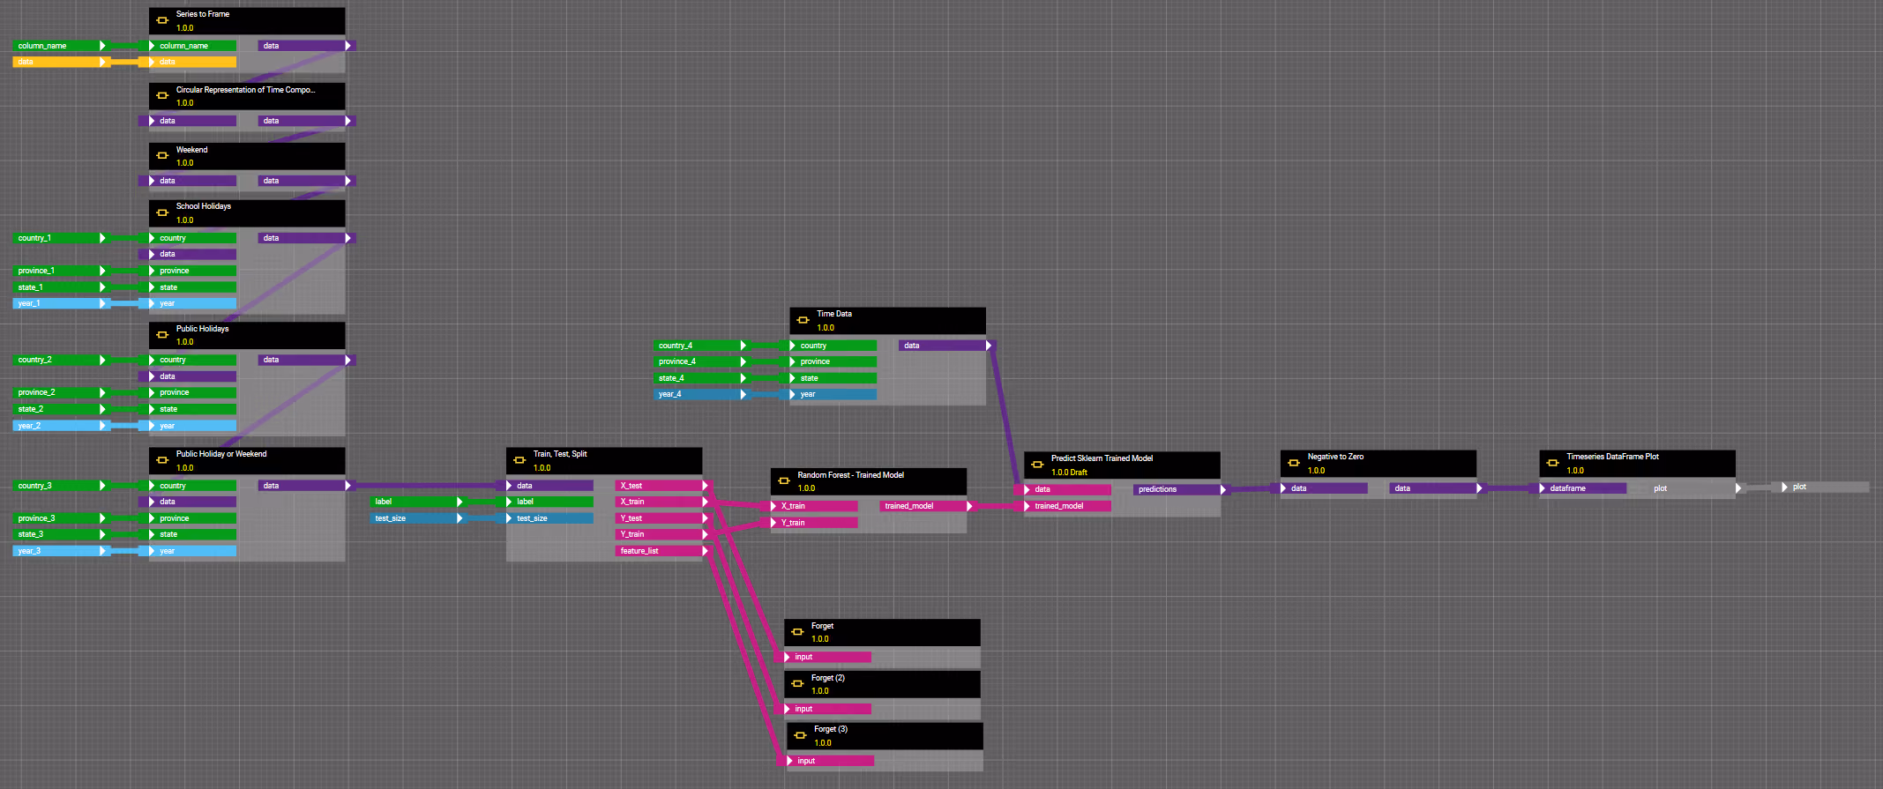
Task: Click the icon beside the Forget (2) title
Action: point(797,683)
